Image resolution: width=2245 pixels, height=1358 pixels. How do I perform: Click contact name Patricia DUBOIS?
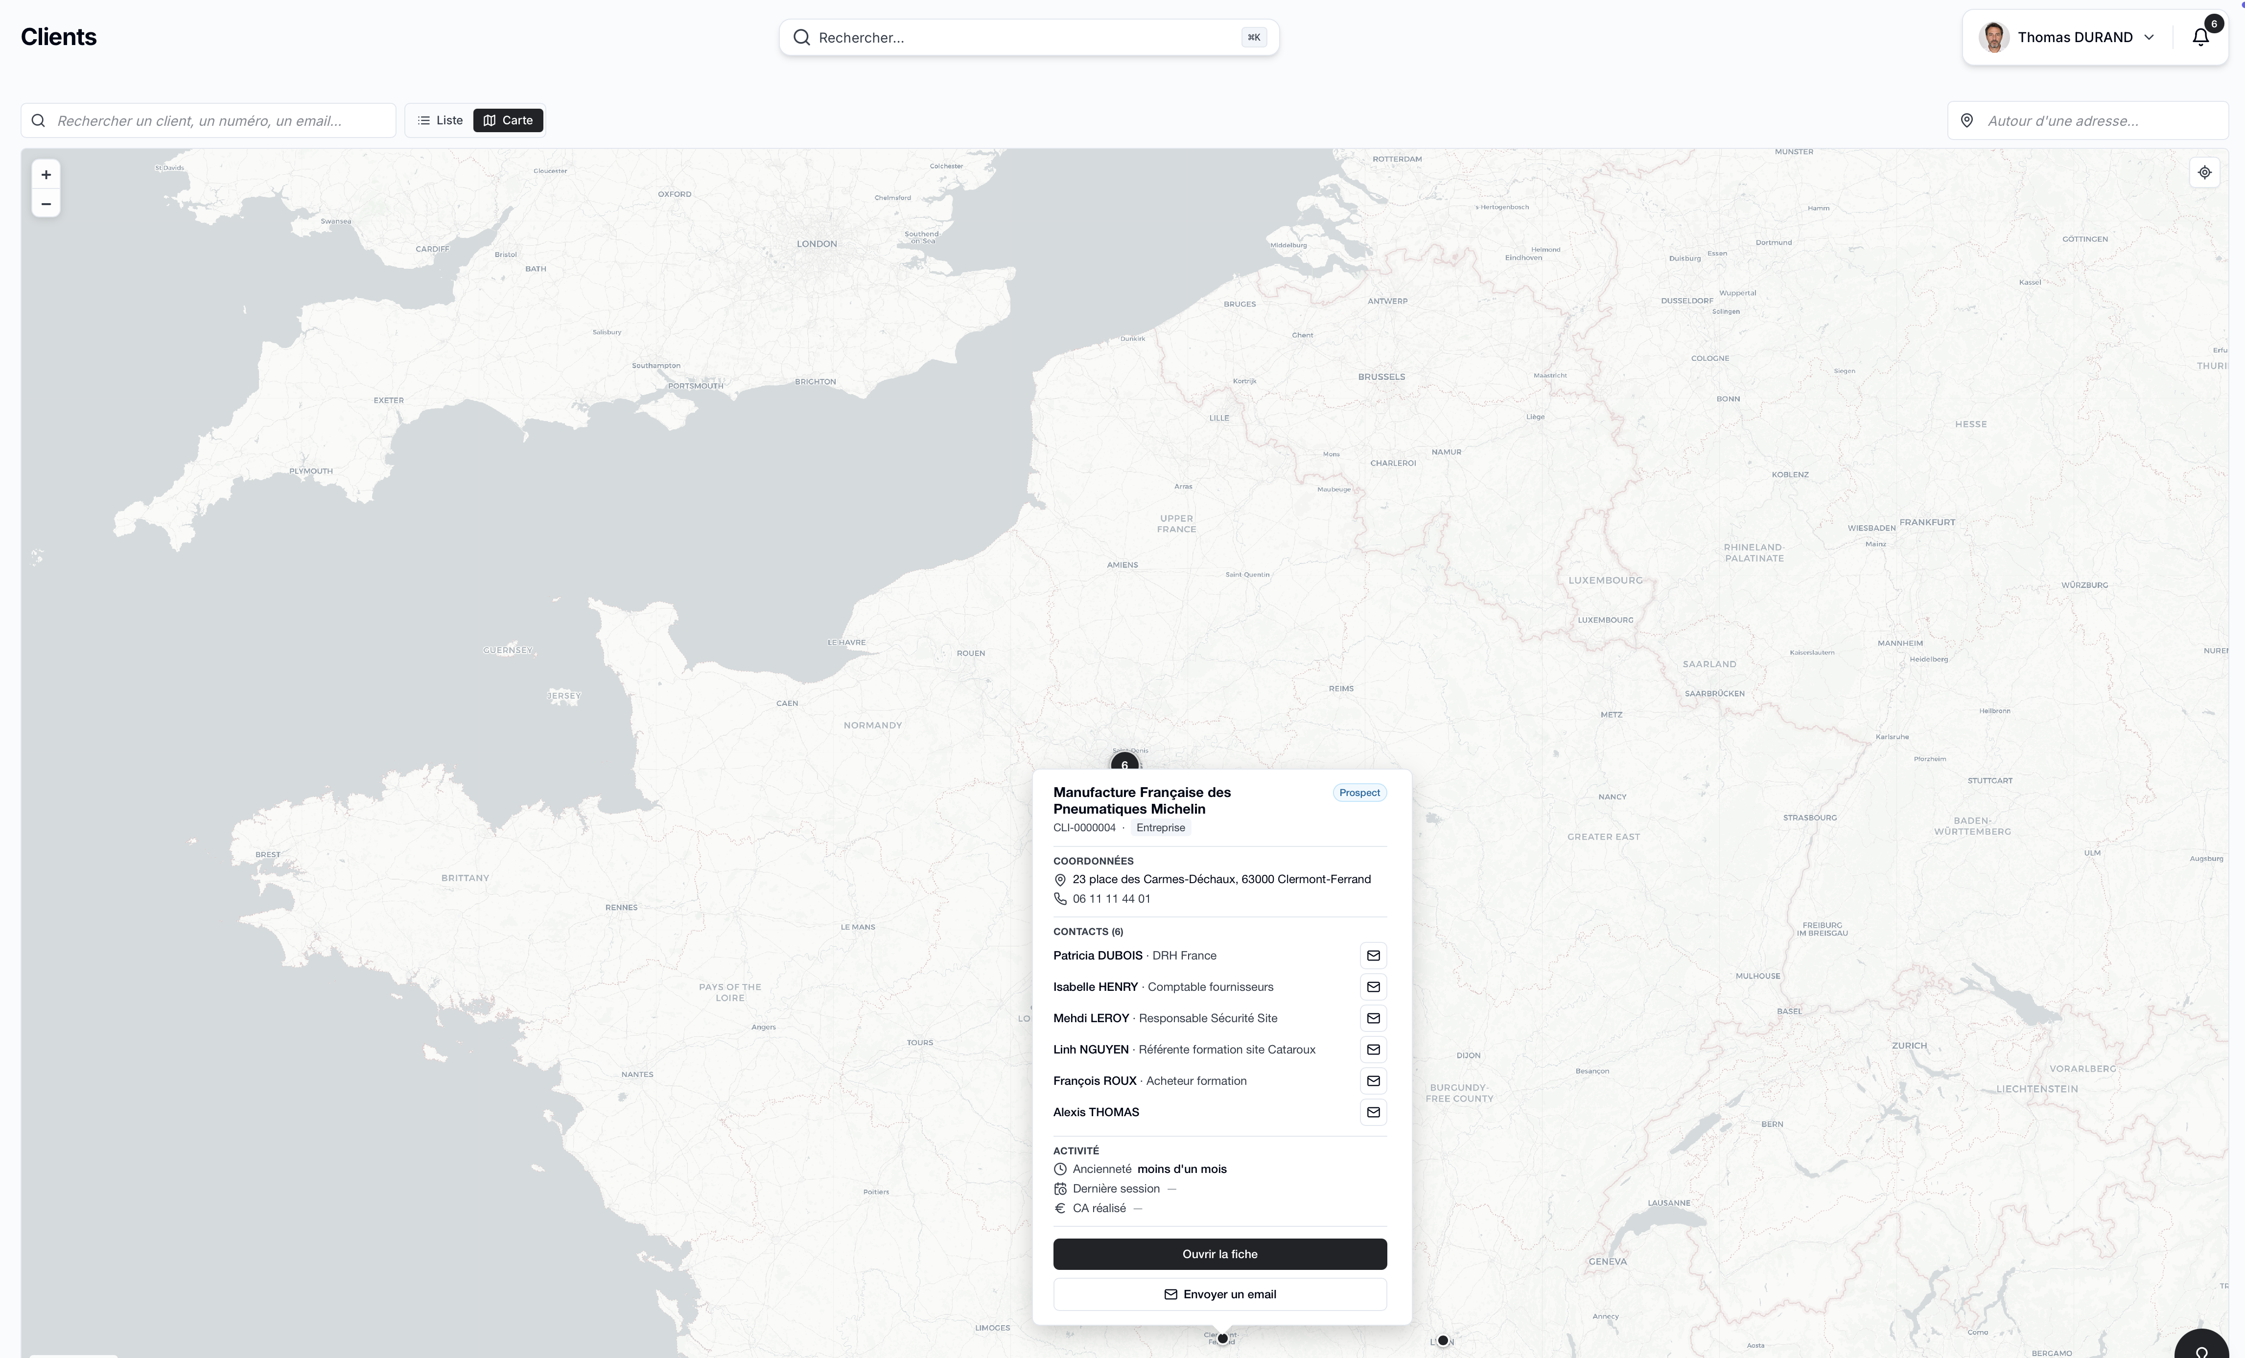[1098, 955]
